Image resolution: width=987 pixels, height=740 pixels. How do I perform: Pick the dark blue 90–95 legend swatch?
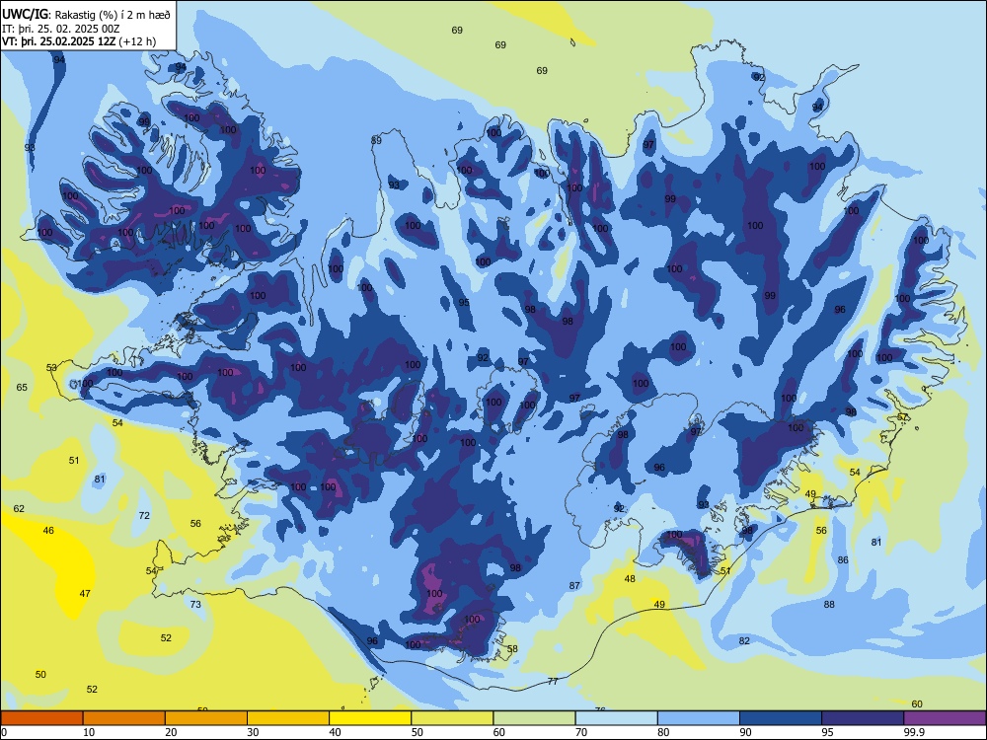pyautogui.click(x=781, y=718)
